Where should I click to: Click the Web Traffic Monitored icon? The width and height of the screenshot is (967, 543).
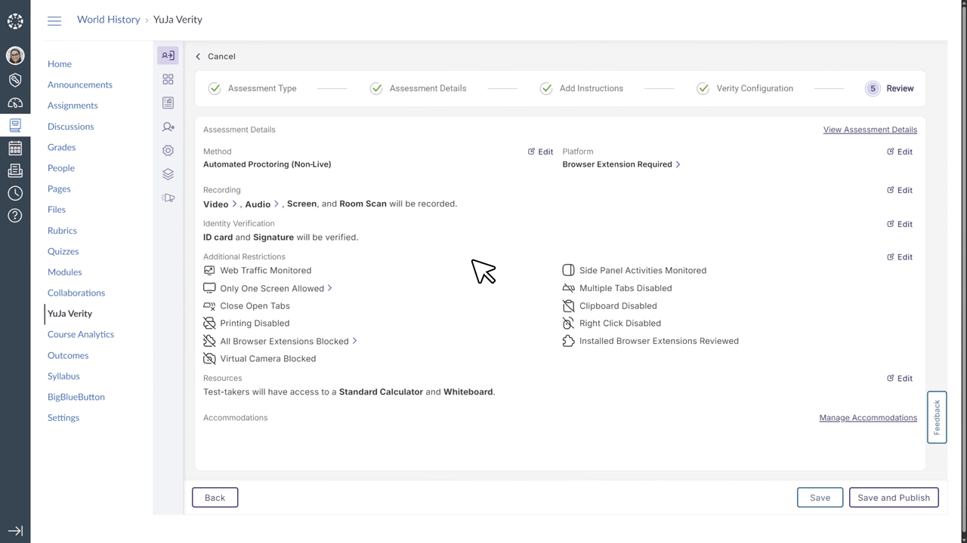coord(209,270)
